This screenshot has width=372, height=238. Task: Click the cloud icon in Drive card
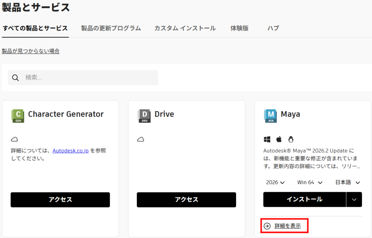(x=141, y=140)
